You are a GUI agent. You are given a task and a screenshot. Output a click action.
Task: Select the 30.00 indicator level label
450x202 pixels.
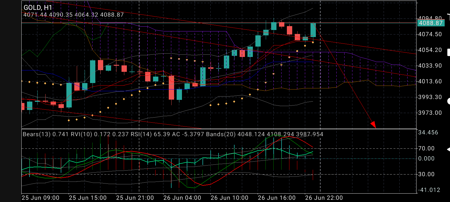click(426, 174)
